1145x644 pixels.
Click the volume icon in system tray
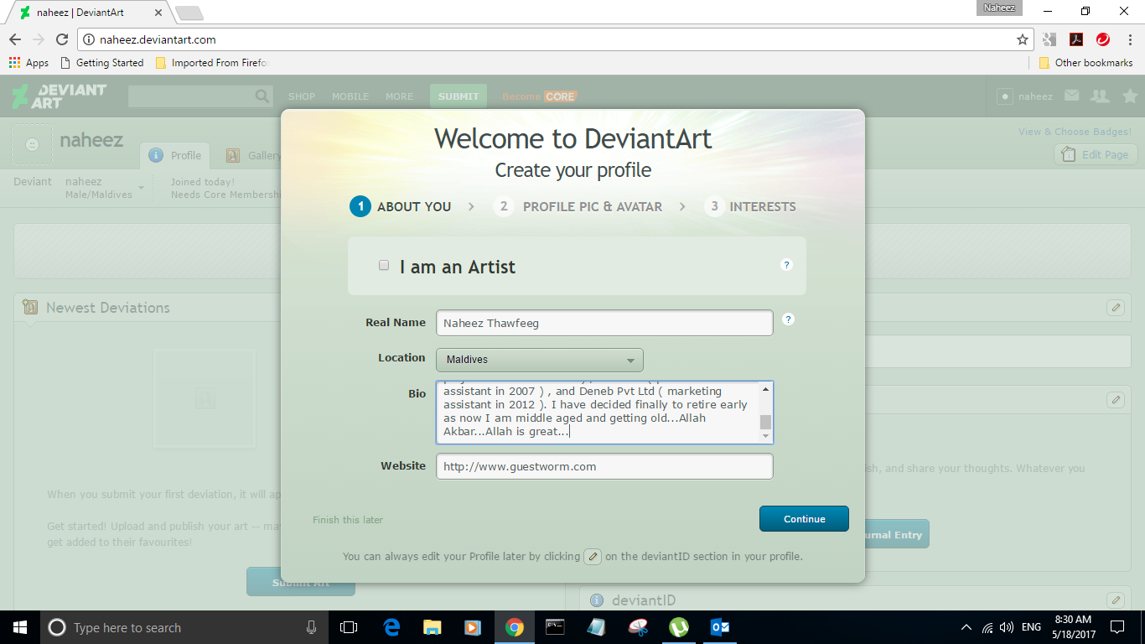pos(1007,627)
